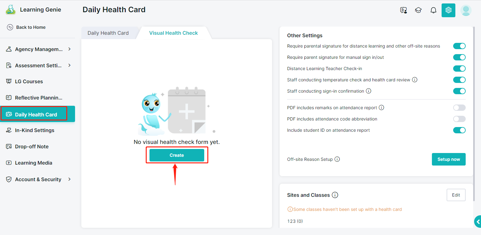Expand the side panel arrow at right edge
This screenshot has height=235, width=481.
click(478, 222)
